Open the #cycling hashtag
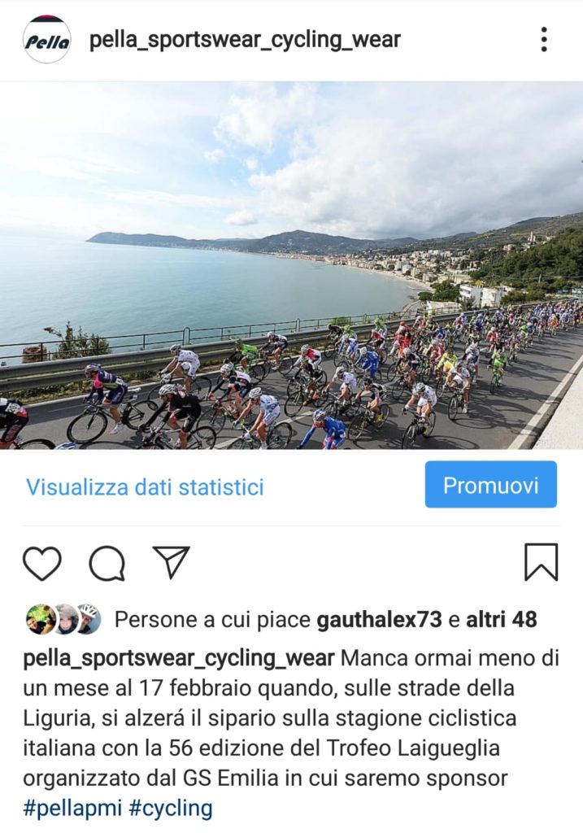583x833 pixels. click(171, 809)
